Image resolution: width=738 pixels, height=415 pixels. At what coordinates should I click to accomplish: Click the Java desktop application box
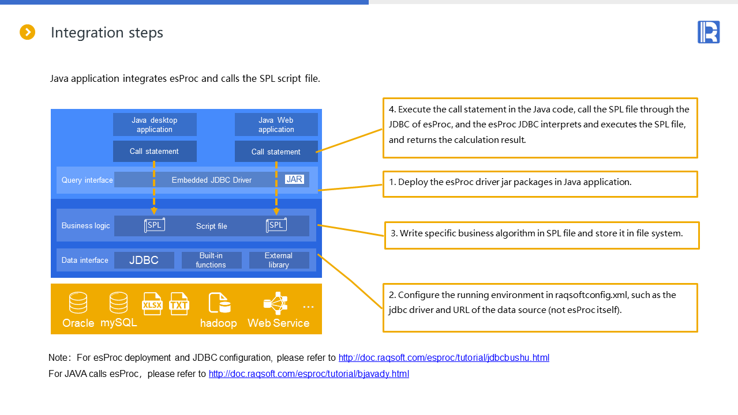tap(155, 124)
